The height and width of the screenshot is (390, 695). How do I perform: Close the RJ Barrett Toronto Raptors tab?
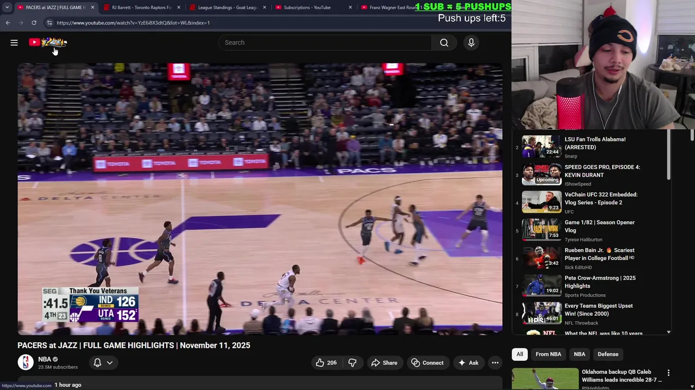pos(179,8)
